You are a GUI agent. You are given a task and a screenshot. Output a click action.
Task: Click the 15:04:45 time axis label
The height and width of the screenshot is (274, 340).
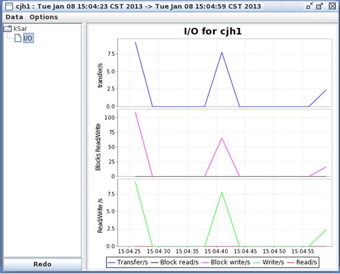[245, 251]
